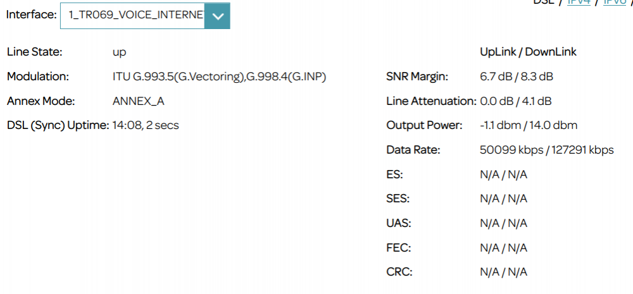Click the Interface label
Viewport: 633px width, 294px height.
31,15
